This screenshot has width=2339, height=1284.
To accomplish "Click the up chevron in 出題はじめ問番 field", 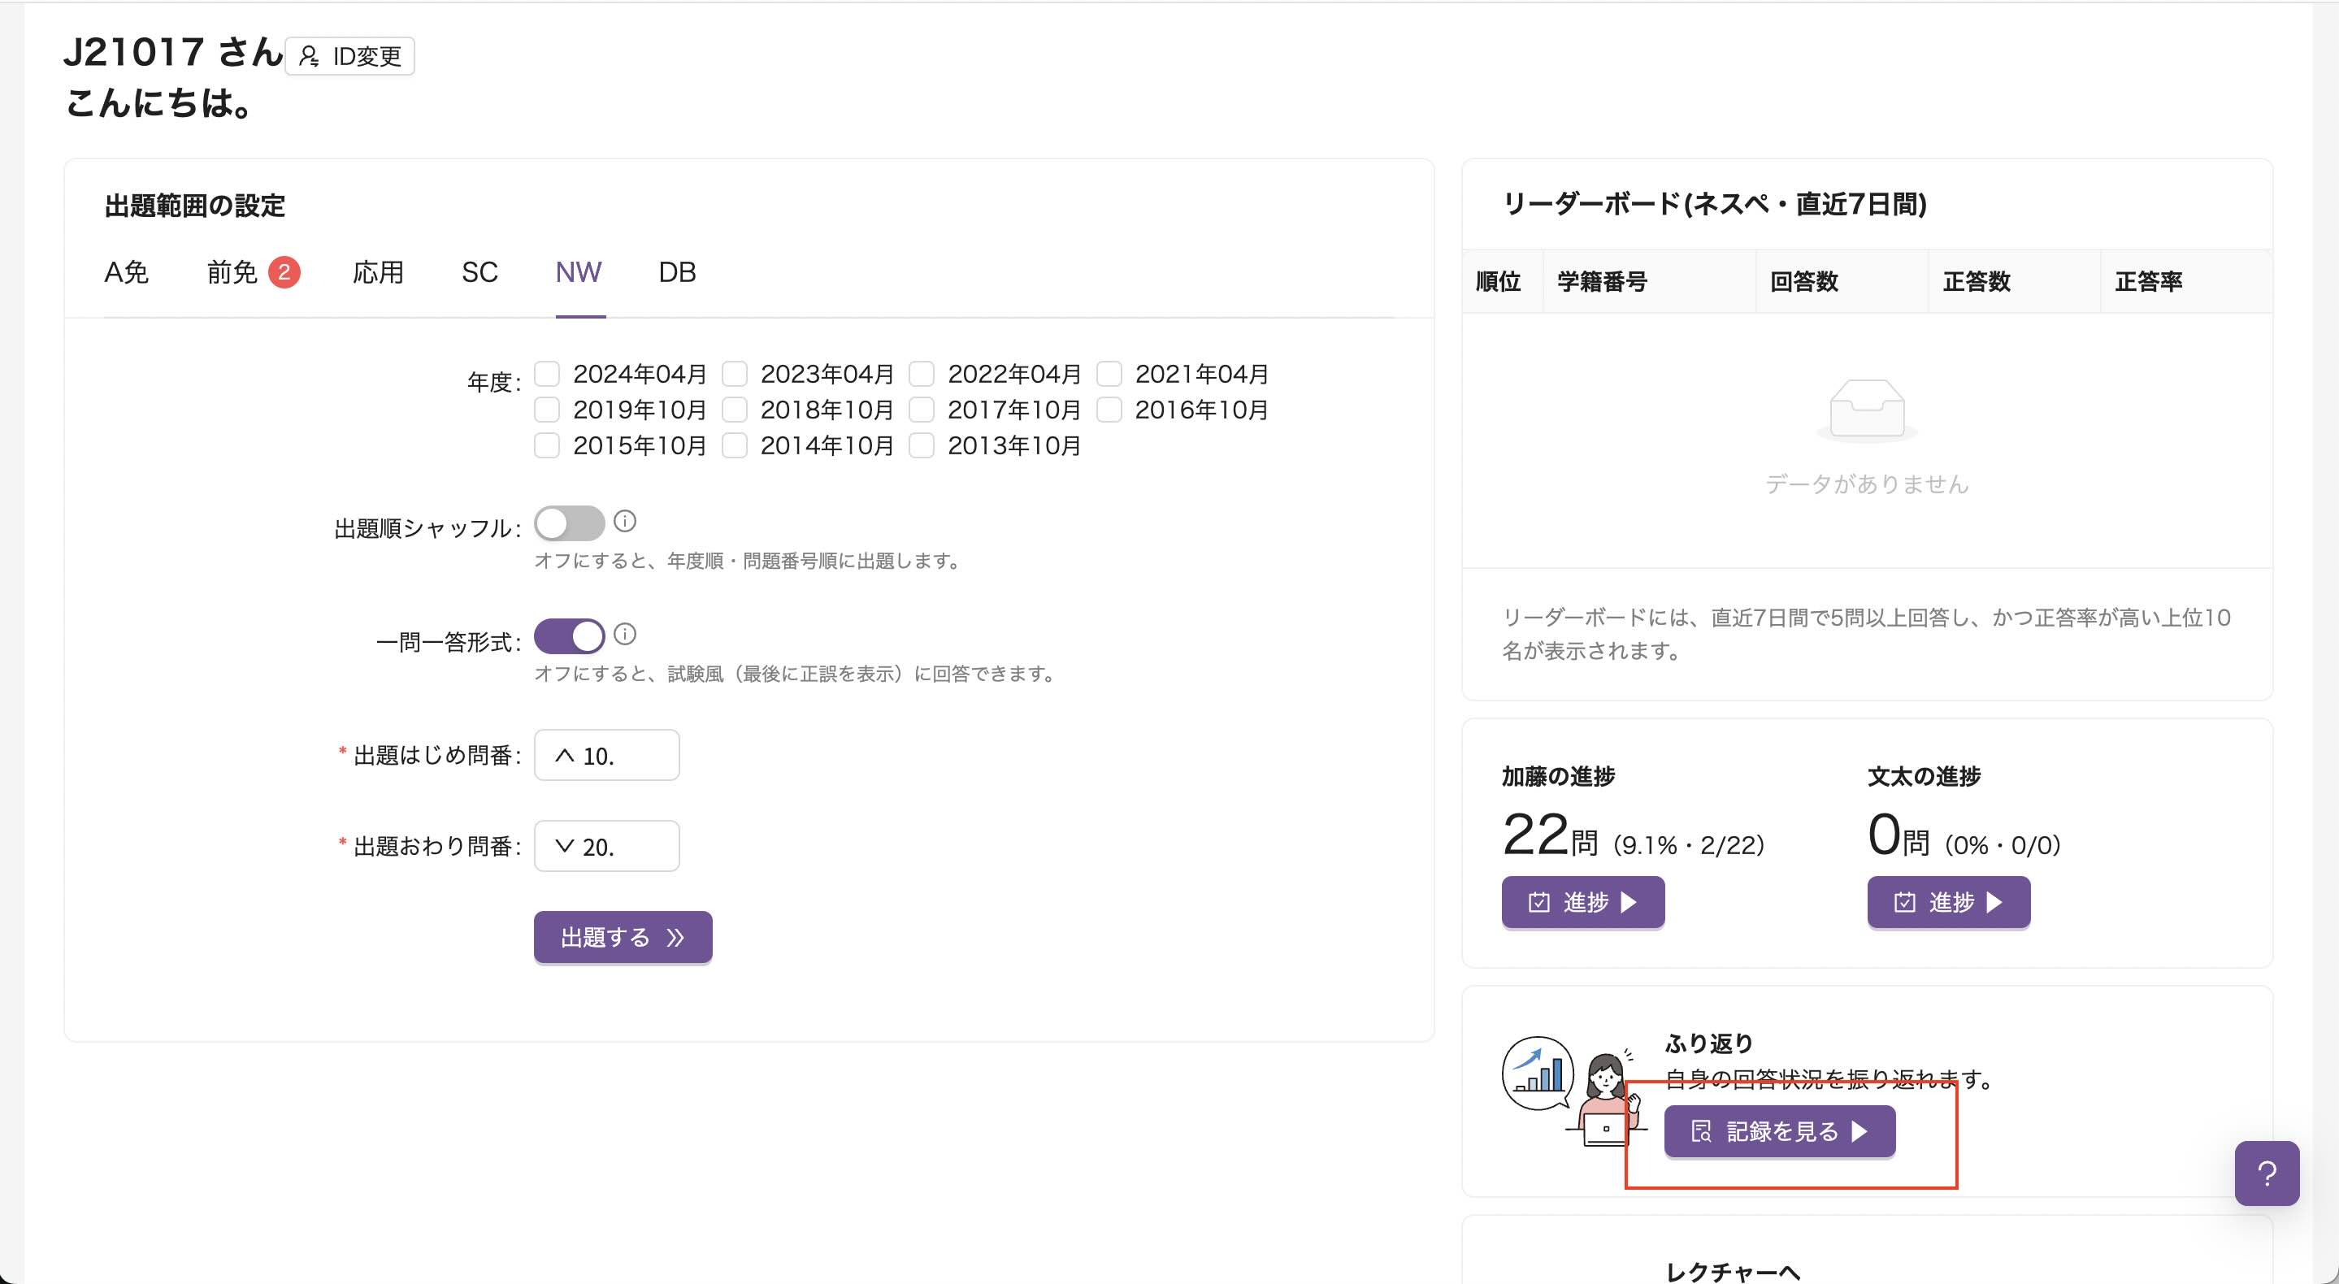I will click(566, 755).
